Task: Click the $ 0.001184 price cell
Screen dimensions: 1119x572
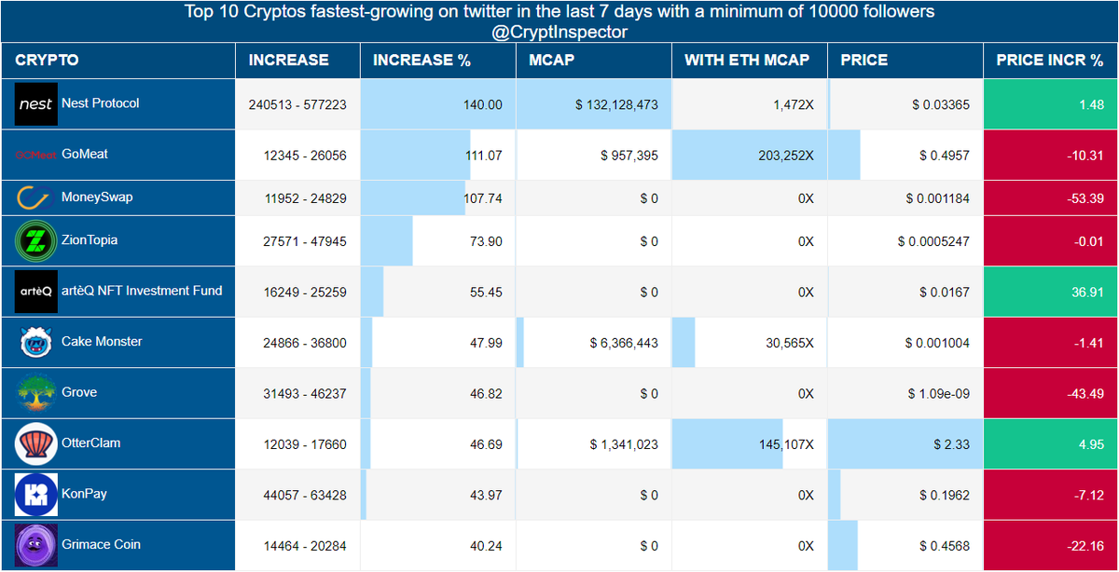Action: tap(905, 198)
